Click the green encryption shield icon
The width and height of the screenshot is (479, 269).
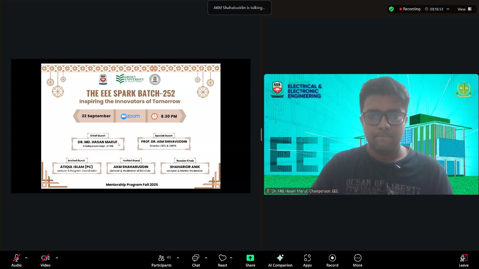coord(391,9)
